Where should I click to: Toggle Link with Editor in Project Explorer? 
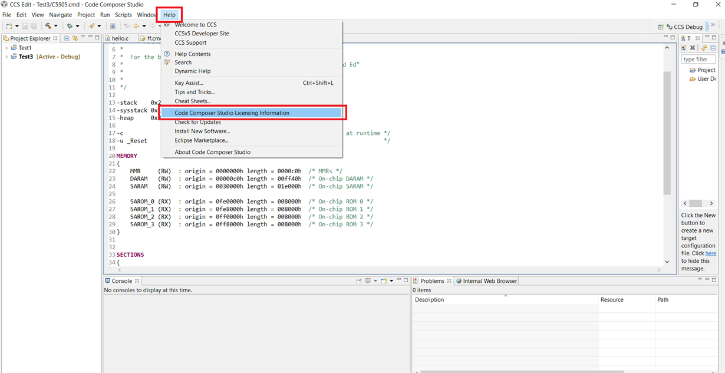tap(75, 38)
